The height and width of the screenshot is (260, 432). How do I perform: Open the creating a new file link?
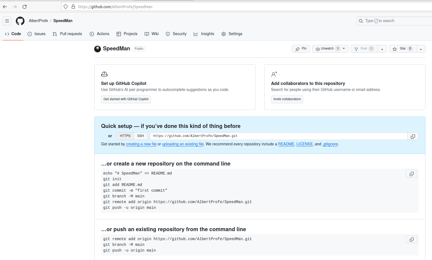click(141, 144)
